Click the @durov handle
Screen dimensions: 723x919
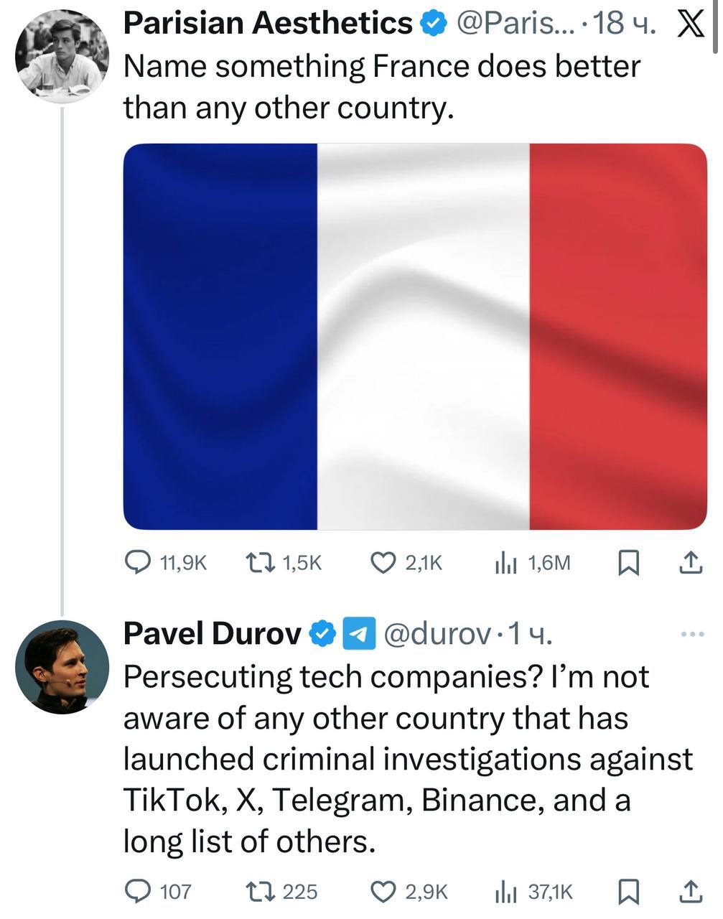pyautogui.click(x=438, y=633)
